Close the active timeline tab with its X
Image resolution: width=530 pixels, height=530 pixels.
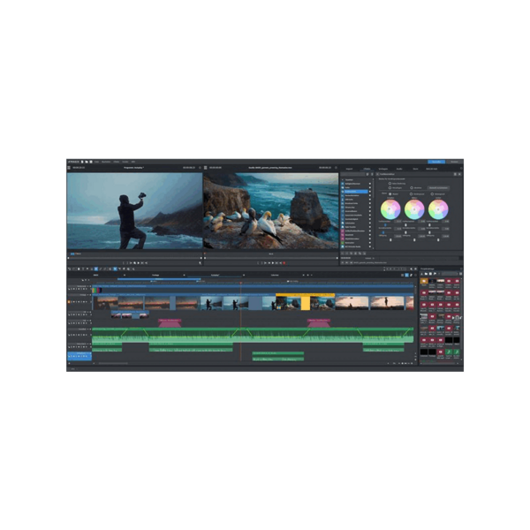(x=244, y=275)
